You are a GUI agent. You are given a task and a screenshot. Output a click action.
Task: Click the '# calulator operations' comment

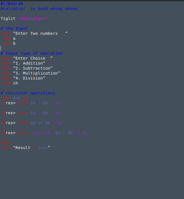point(28,93)
